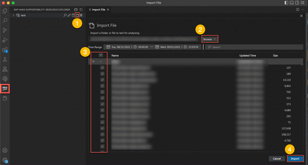Click the size value 4,790
Viewport: 308px width, 165px height.
(287, 140)
